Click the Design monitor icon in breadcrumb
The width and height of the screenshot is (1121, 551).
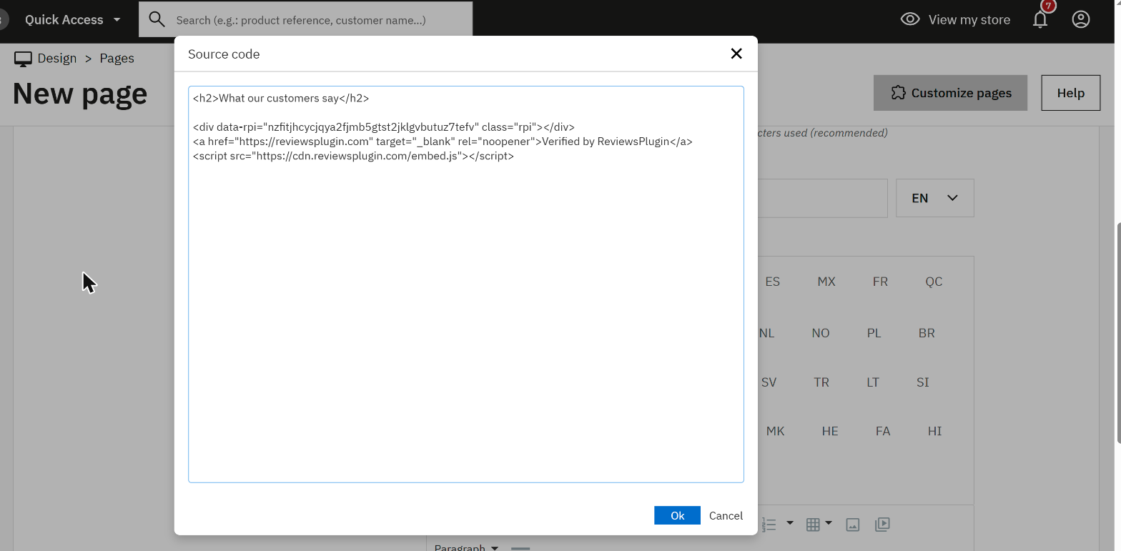pyautogui.click(x=23, y=59)
